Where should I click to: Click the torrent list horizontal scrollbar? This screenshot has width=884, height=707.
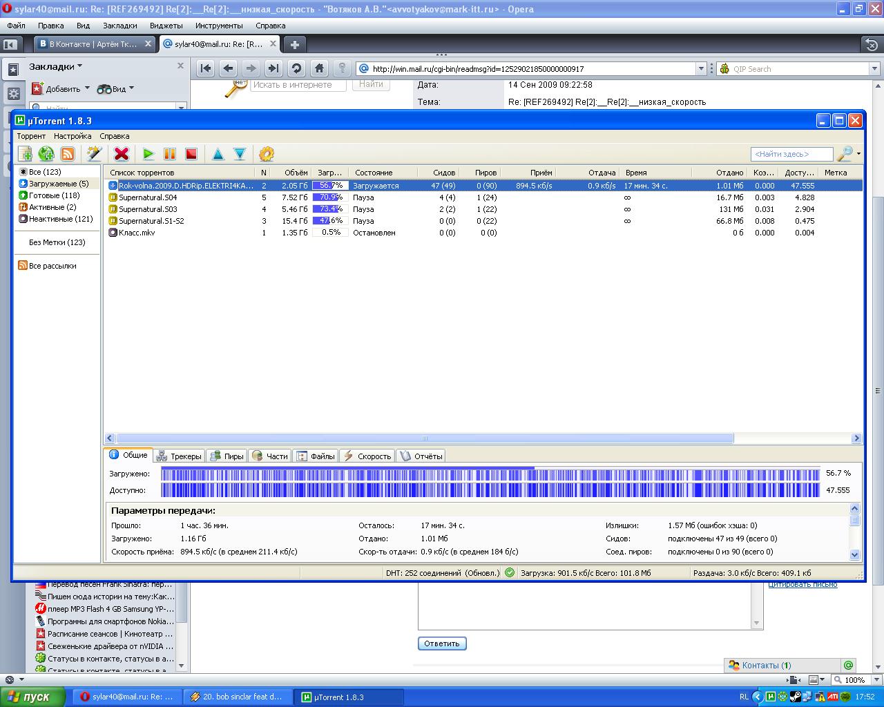click(x=425, y=438)
